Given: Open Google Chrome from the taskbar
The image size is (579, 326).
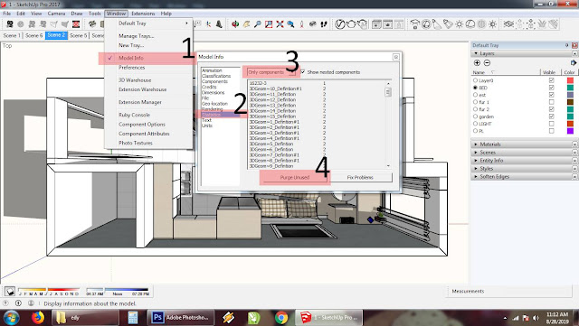Looking at the screenshot, I should tap(281, 318).
